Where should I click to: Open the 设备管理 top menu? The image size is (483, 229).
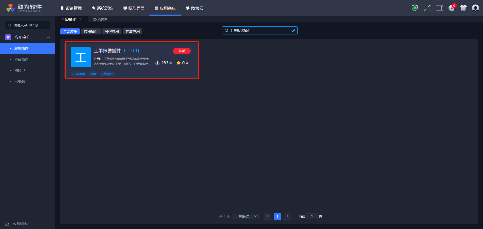point(71,8)
